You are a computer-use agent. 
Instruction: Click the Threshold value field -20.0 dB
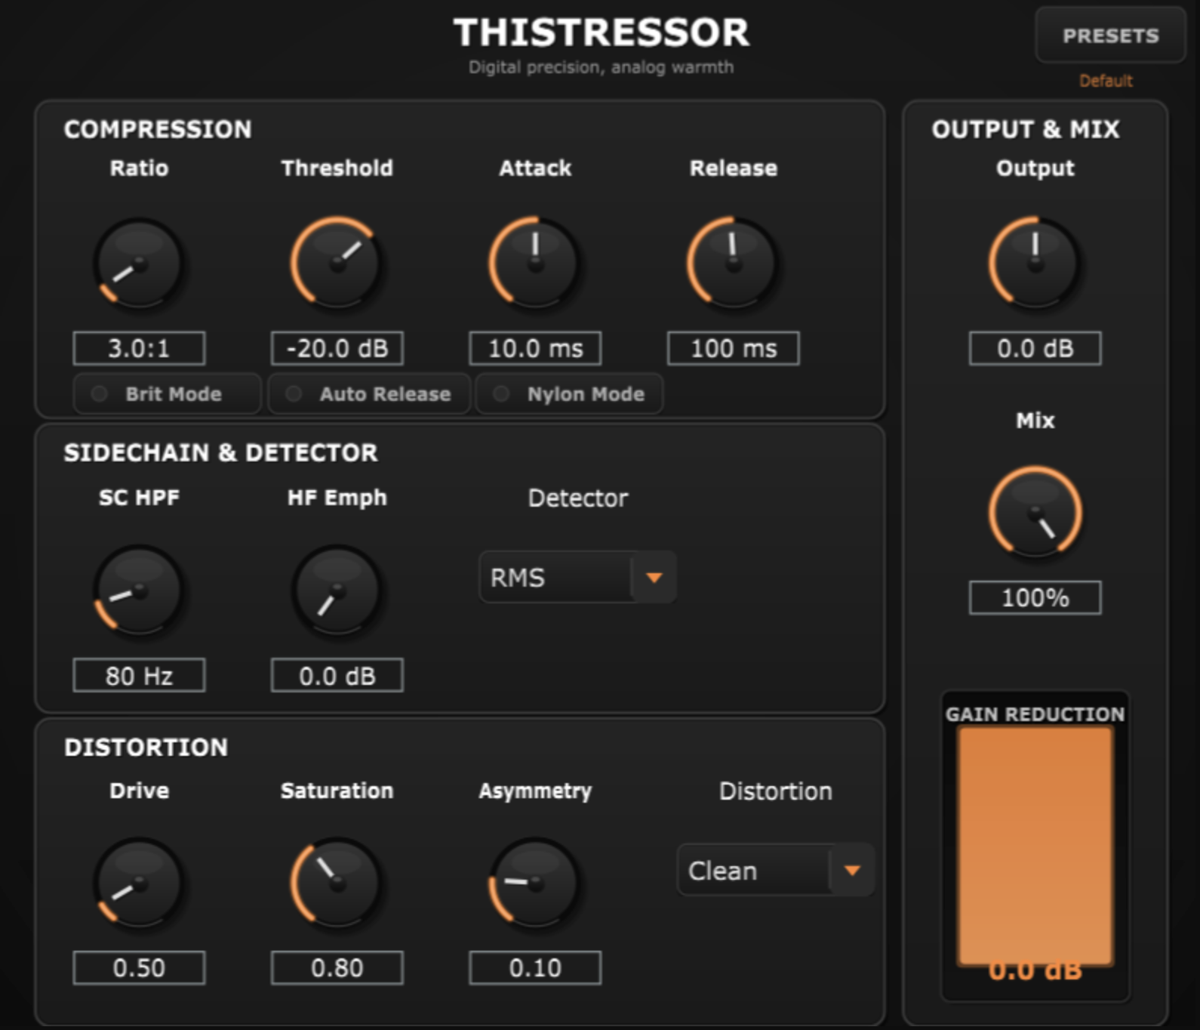(x=337, y=348)
